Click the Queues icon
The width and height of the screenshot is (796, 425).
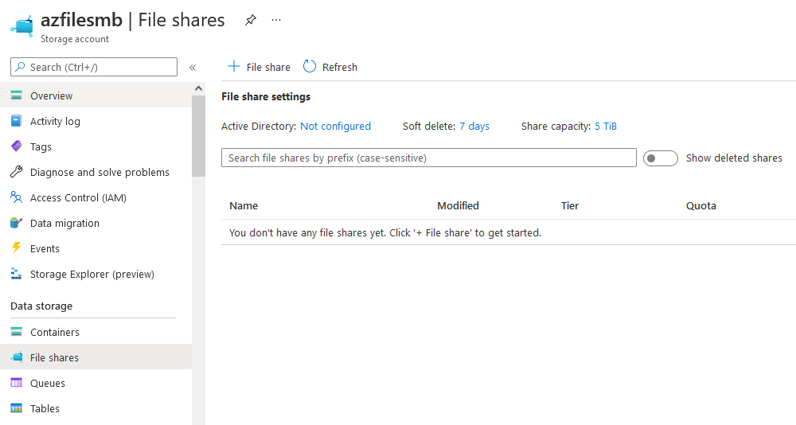click(16, 382)
